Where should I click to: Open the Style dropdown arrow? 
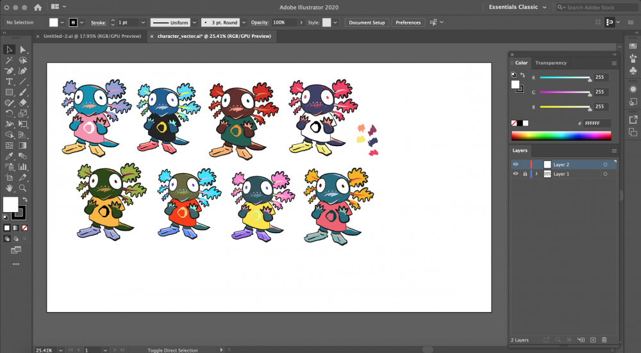tap(335, 22)
